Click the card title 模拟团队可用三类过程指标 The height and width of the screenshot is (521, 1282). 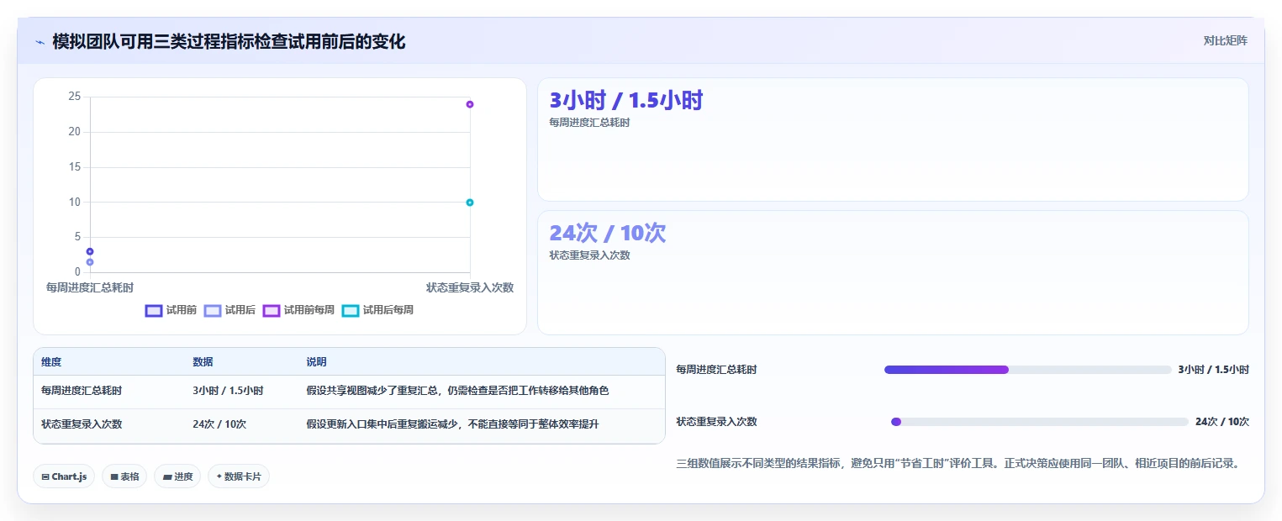click(229, 41)
